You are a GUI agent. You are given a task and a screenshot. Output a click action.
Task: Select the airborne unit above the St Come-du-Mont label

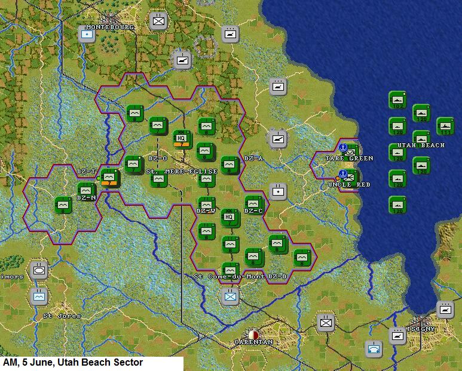(231, 269)
